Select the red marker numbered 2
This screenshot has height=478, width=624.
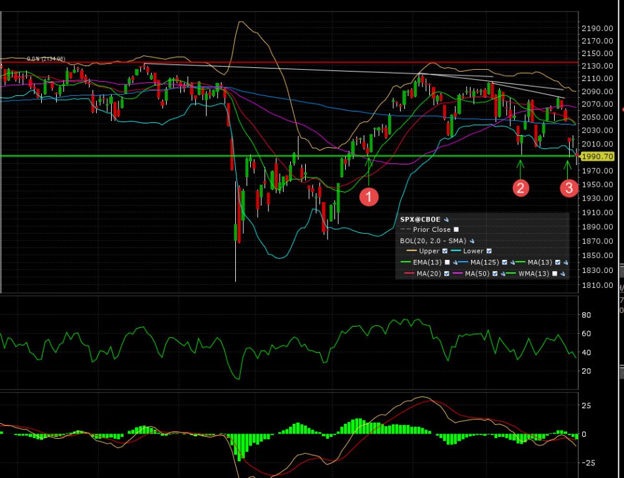point(521,187)
